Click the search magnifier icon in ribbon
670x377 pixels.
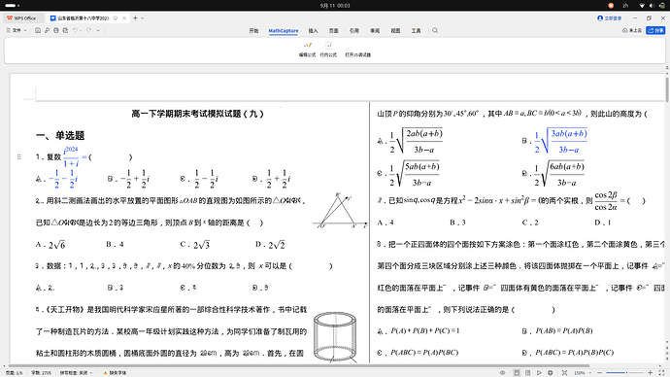[x=435, y=30]
